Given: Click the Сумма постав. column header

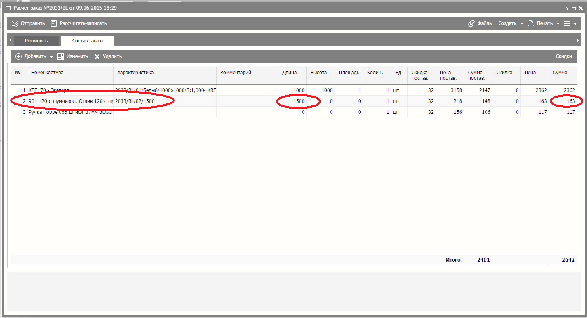Looking at the screenshot, I should click(478, 75).
